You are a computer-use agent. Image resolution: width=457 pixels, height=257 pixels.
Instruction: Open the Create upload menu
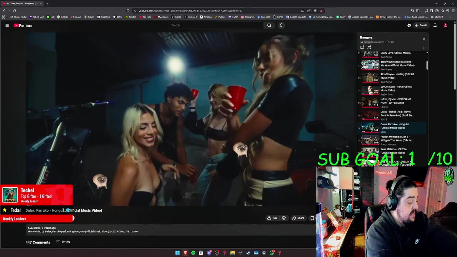[421, 25]
